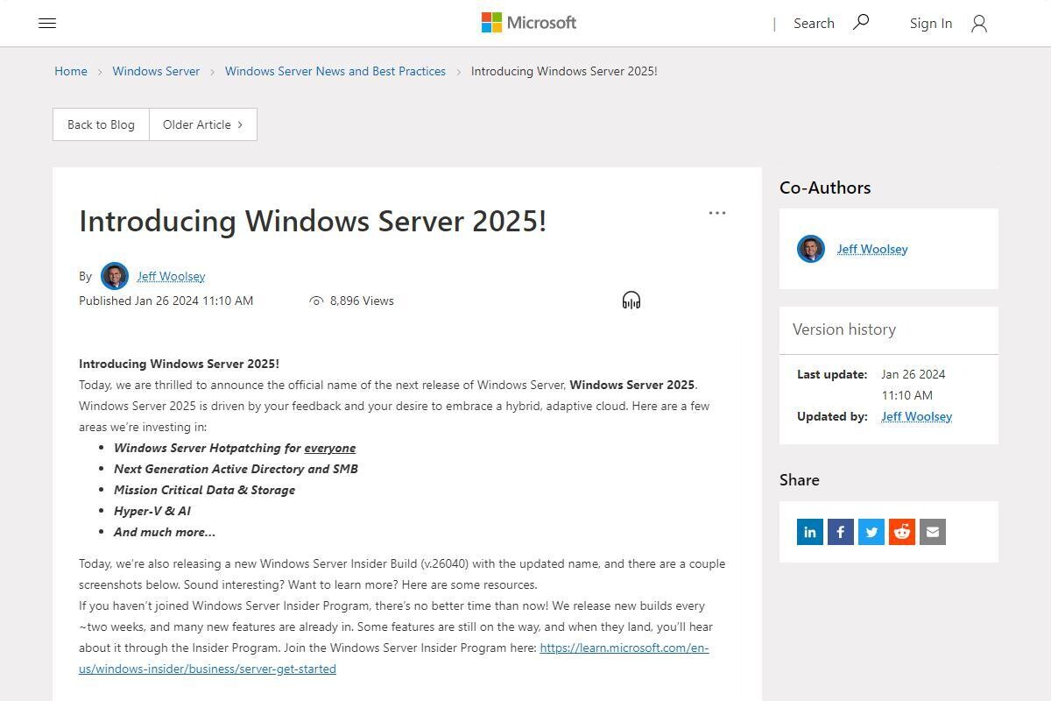Image resolution: width=1051 pixels, height=701 pixels.
Task: Open the Windows Server Insider Program URL
Action: [394, 658]
